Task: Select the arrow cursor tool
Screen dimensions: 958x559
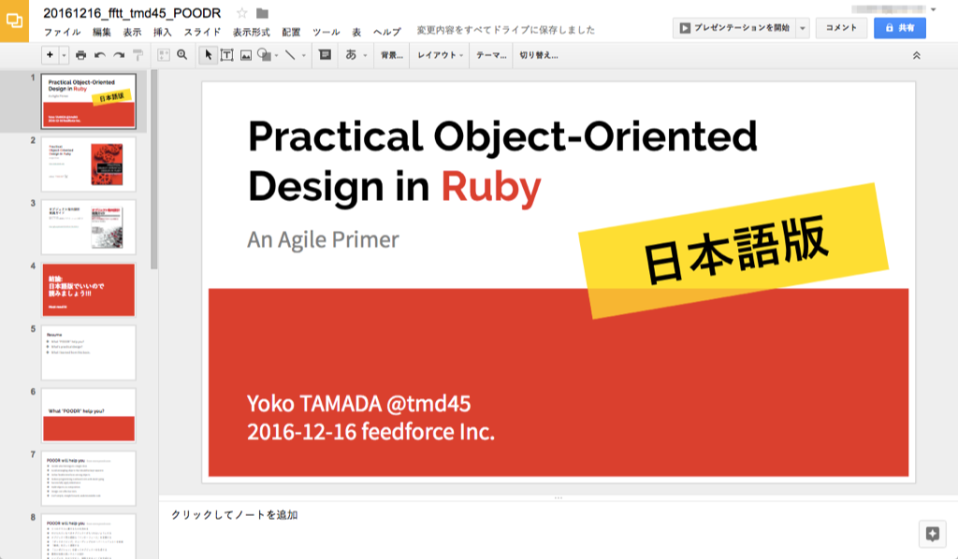Action: click(x=208, y=55)
